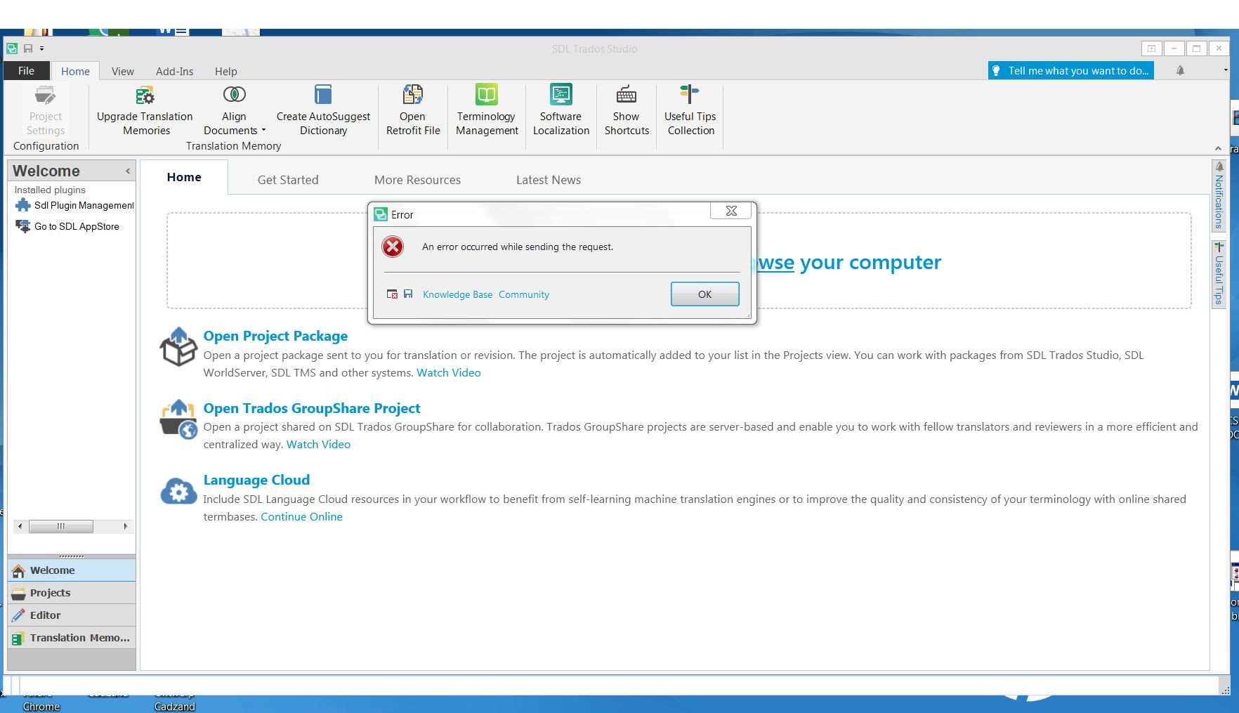Switch to the Get Started tab
The image size is (1239, 713).
click(x=288, y=180)
